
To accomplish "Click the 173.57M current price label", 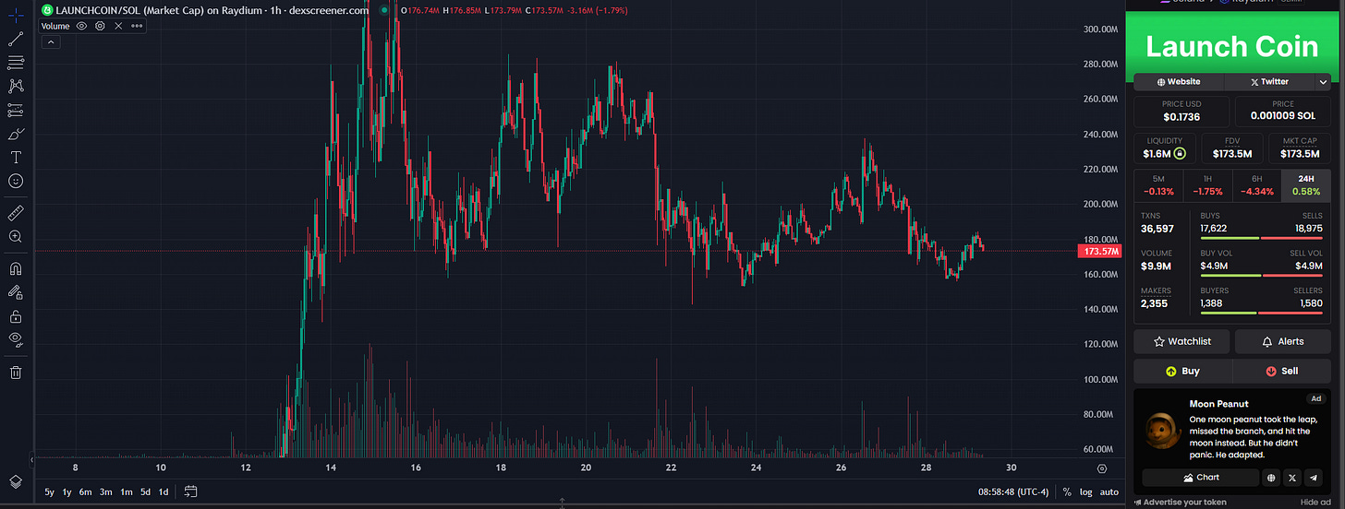I will click(x=1099, y=251).
